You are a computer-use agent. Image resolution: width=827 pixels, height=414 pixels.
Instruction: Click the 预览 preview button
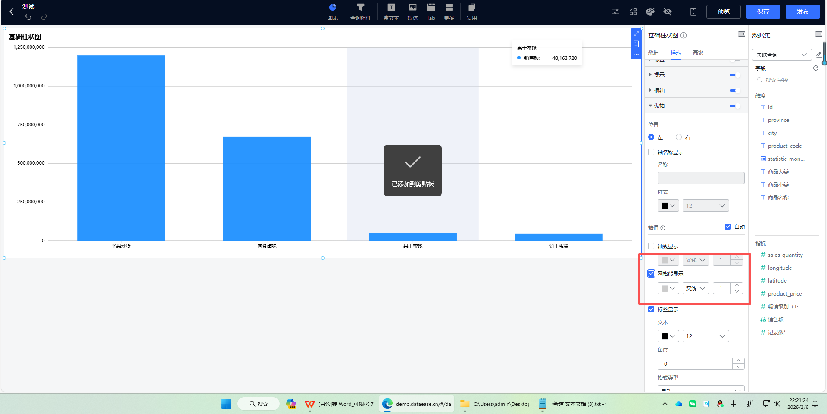[x=723, y=12]
